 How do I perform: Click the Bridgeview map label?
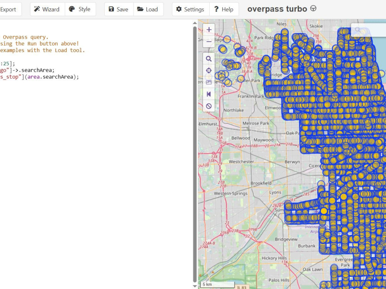click(x=286, y=239)
